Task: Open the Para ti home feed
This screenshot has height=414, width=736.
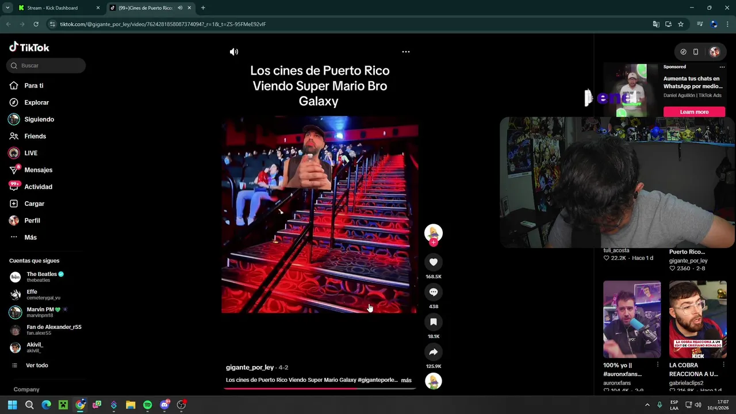Action: click(x=33, y=86)
